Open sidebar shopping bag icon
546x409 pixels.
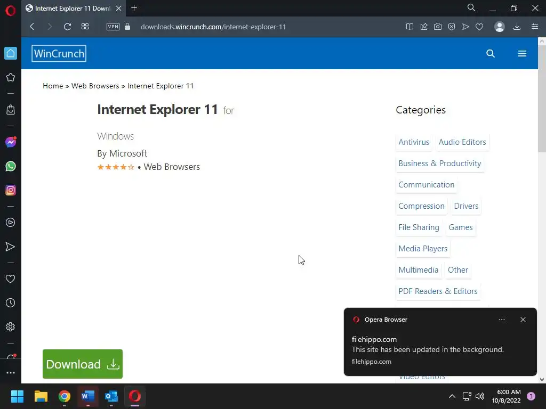(x=11, y=110)
